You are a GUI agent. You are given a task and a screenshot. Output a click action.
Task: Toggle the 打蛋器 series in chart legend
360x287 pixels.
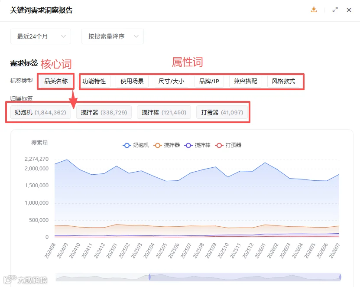(x=228, y=145)
